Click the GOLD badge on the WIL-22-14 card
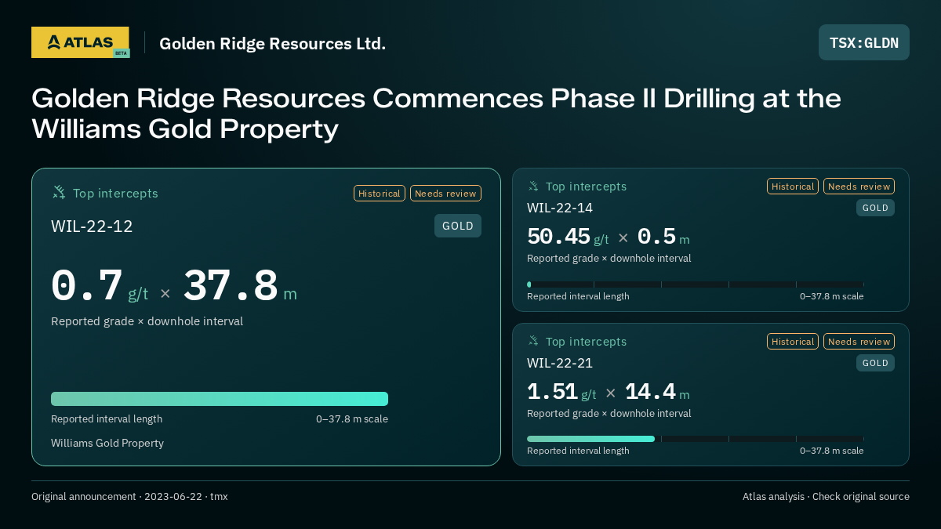Screen dimensions: 941x529 pyautogui.click(x=875, y=208)
